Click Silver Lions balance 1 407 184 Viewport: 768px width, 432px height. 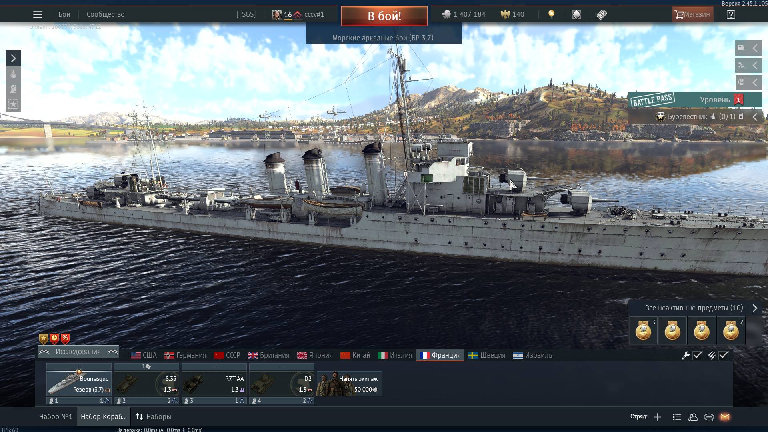[x=464, y=14]
